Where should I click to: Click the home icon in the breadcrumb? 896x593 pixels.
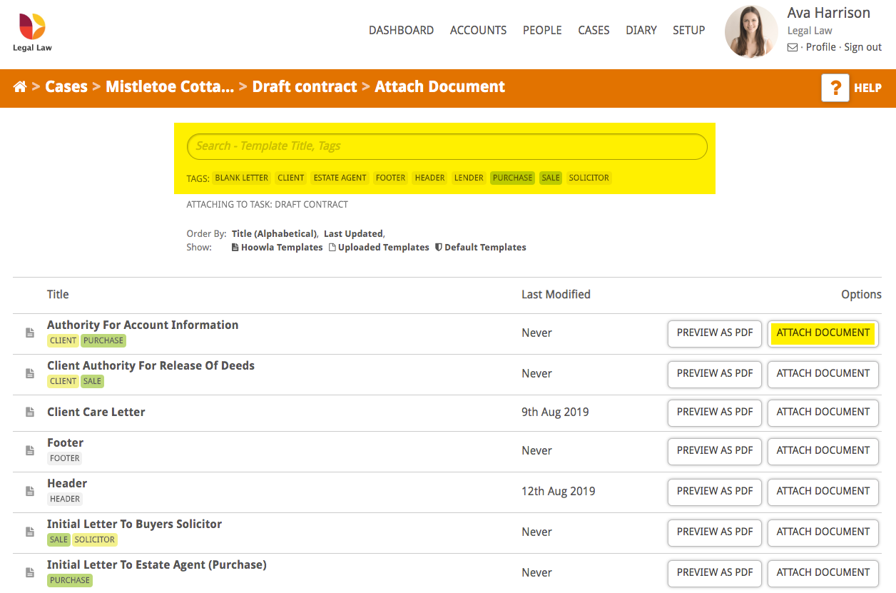pyautogui.click(x=20, y=86)
